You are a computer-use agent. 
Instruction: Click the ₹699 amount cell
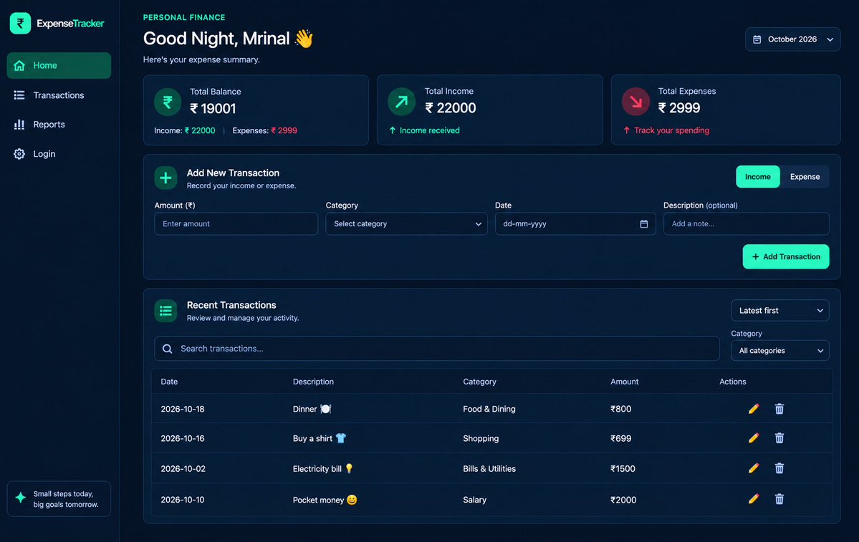pyautogui.click(x=620, y=438)
